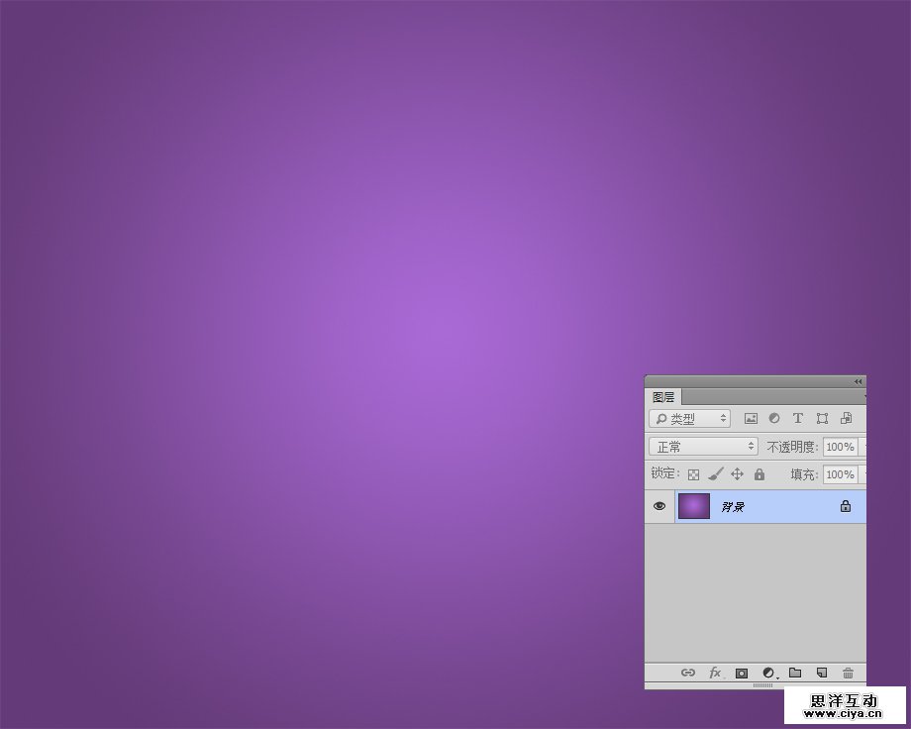Create a new layer icon
Viewport: 911px width, 729px height.
pos(822,673)
